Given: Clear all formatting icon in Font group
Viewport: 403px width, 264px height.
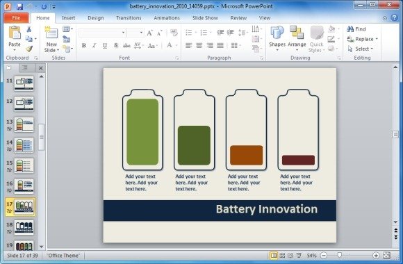Looking at the screenshot, I should [x=174, y=33].
